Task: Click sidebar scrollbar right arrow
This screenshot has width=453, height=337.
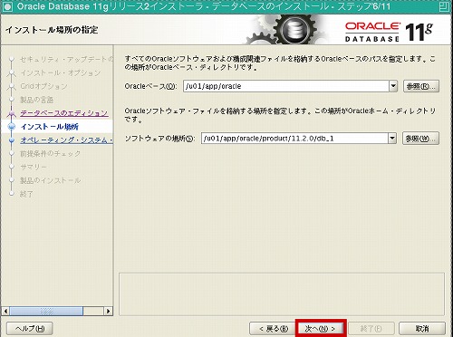Action: point(109,311)
